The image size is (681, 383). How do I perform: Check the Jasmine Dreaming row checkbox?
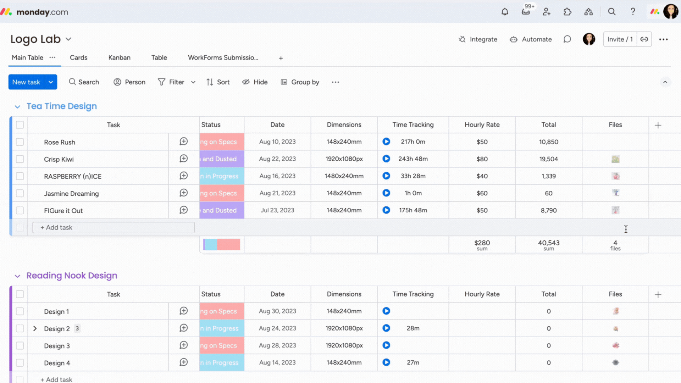[20, 193]
